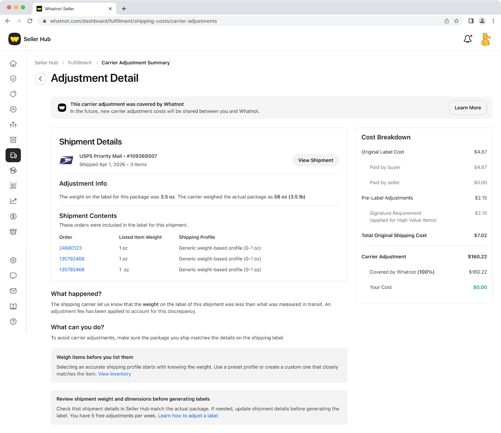Click the shield checkmark sidebar icon
The width and height of the screenshot is (501, 433).
coord(13,79)
